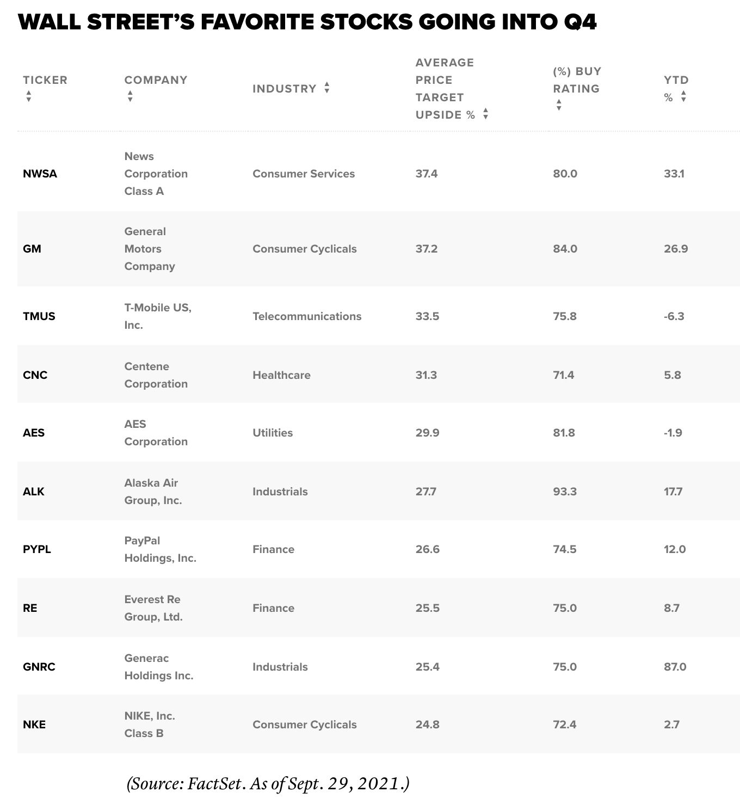Image resolution: width=740 pixels, height=798 pixels.
Task: Select the Industry column header label
Action: tap(284, 89)
